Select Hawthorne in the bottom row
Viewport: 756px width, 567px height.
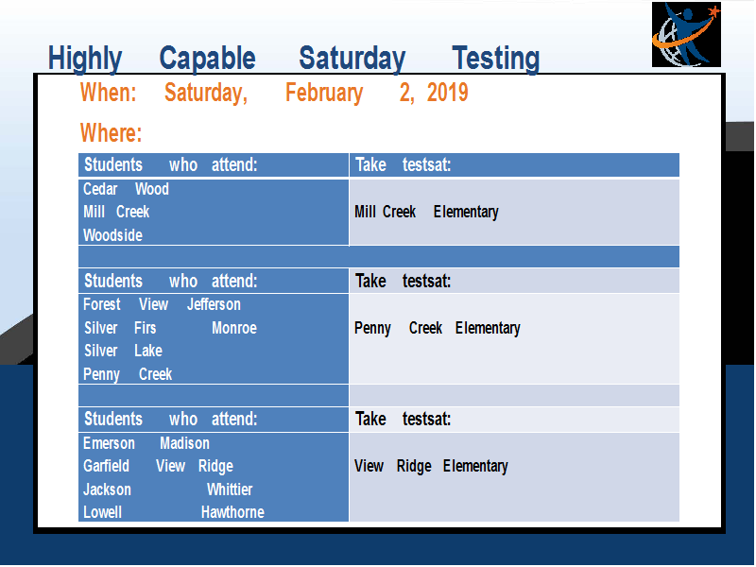click(232, 512)
